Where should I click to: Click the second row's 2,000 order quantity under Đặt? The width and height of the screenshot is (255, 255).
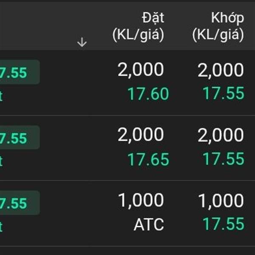point(141,136)
